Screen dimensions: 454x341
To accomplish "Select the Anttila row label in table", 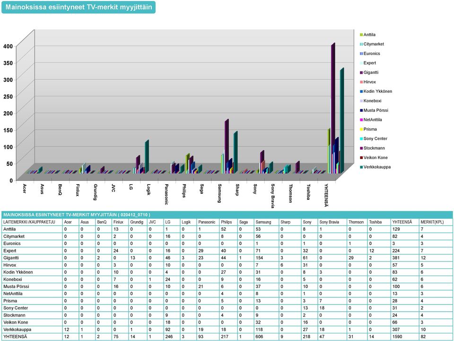I will pos(9,229).
